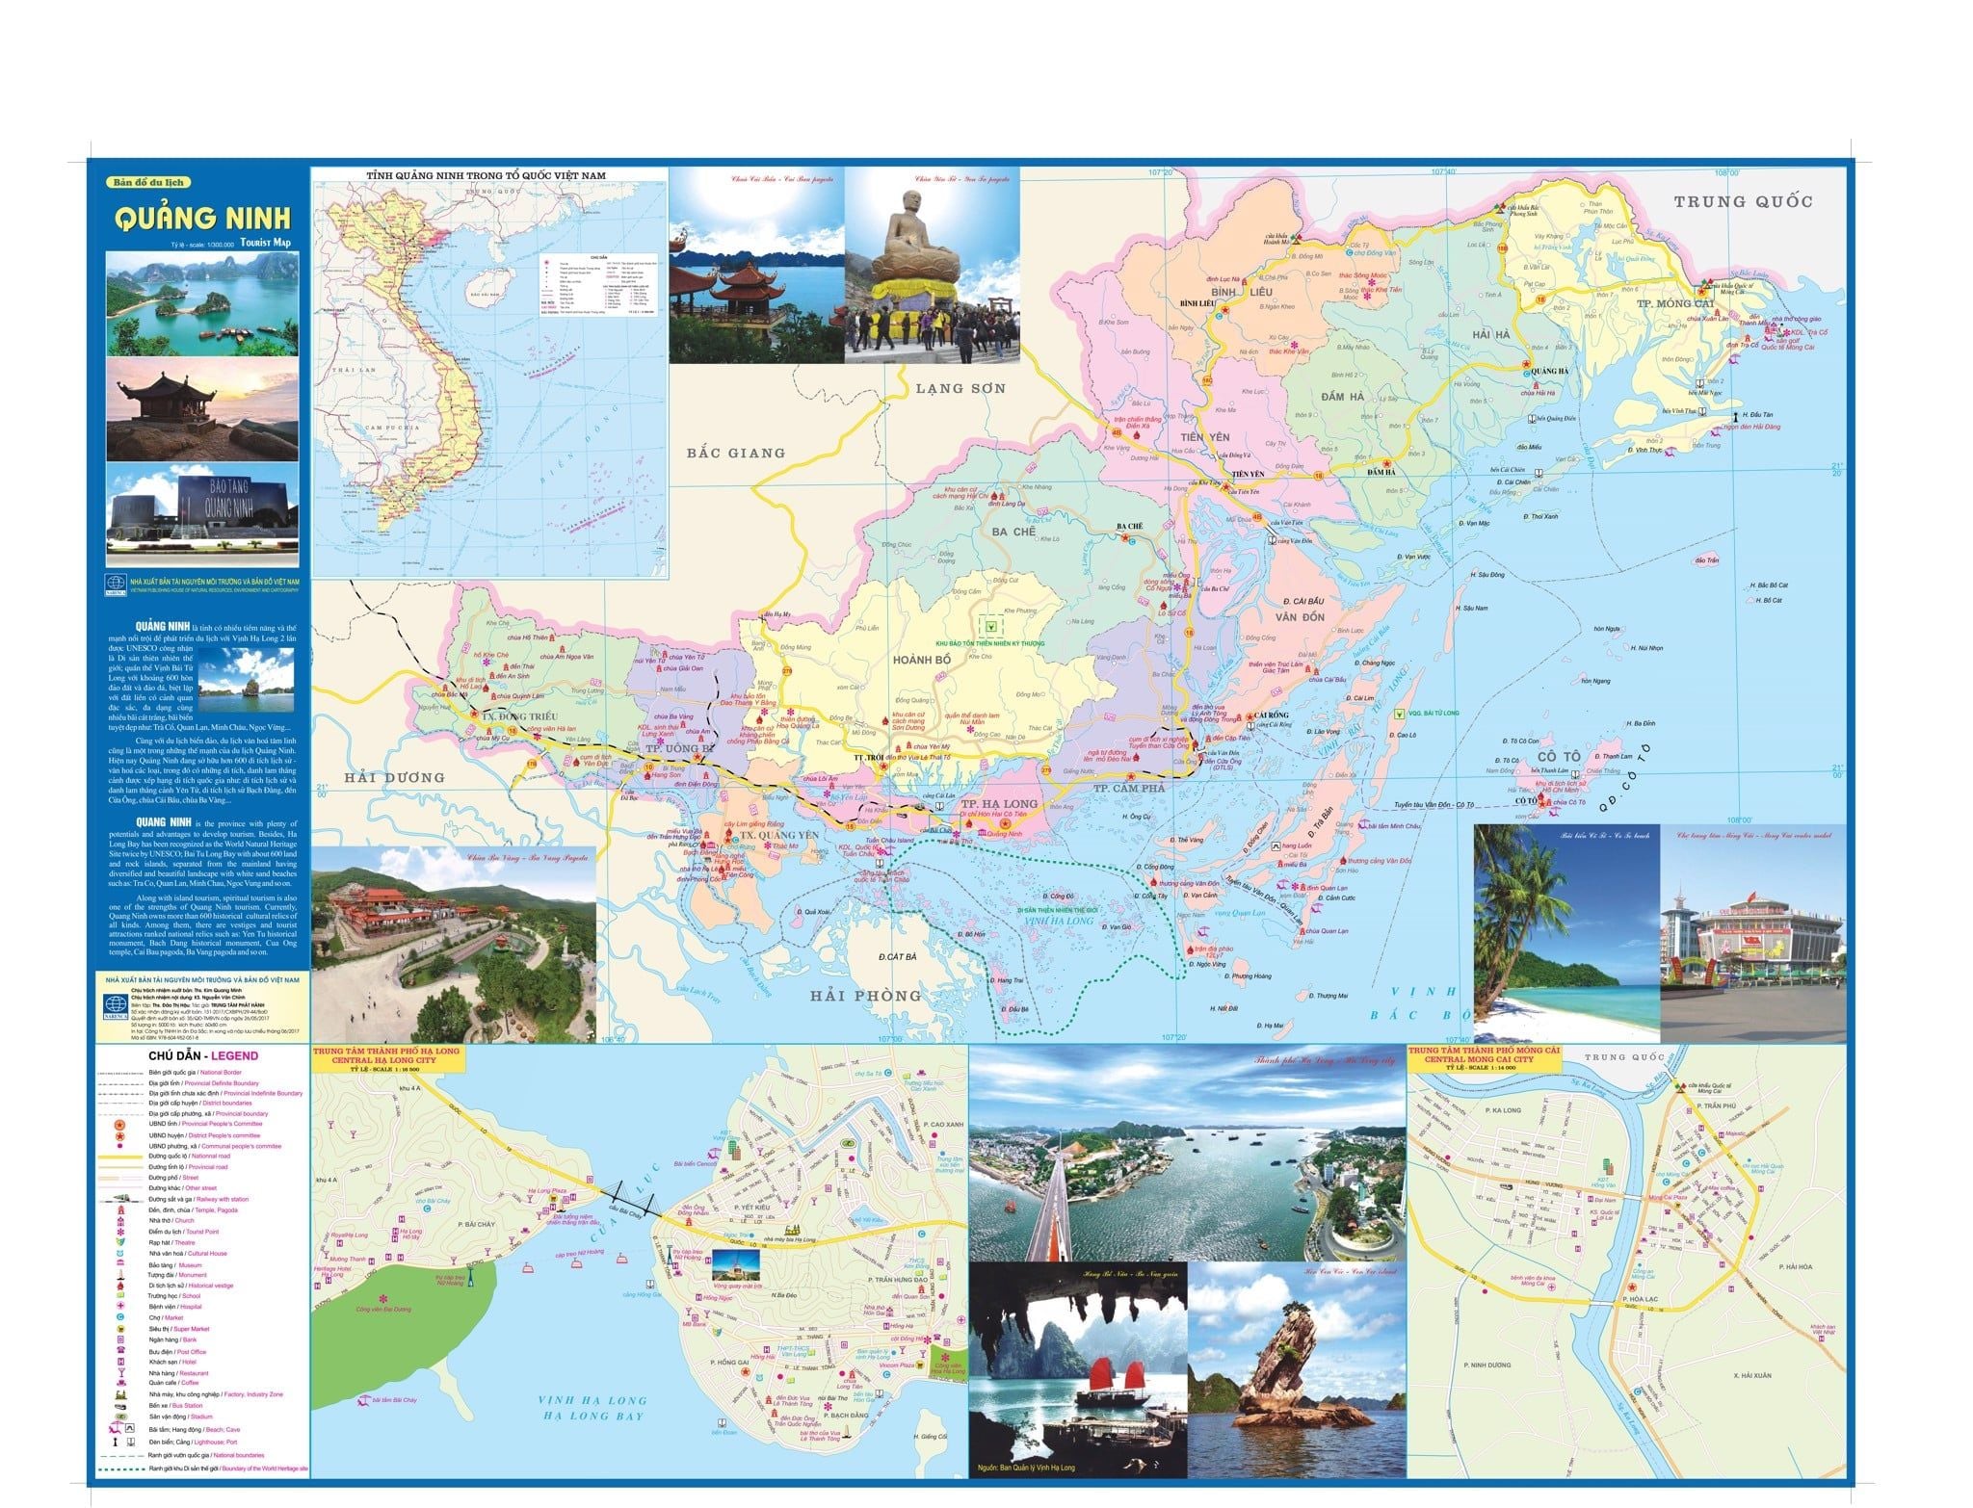
Task: Open the Cô Tô beach palm tree photo
Action: [x=1566, y=934]
